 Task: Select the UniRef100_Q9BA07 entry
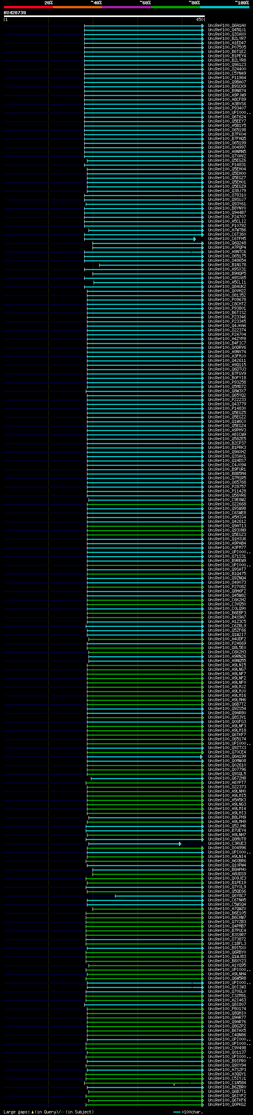coord(227,82)
